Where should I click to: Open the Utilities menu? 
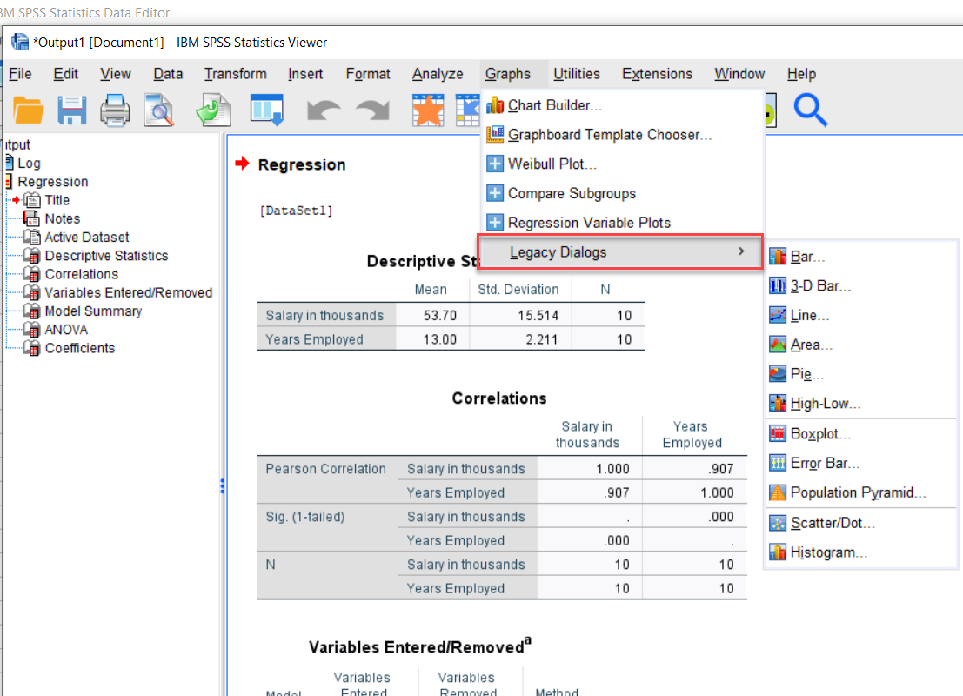pyautogui.click(x=576, y=74)
